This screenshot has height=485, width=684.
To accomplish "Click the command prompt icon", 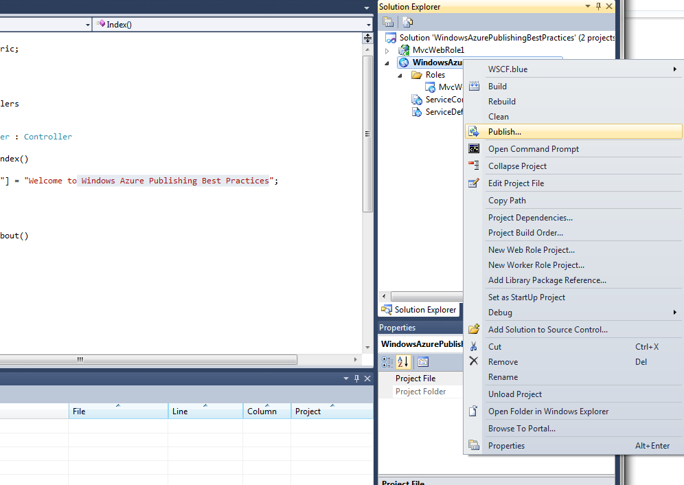I will click(474, 149).
